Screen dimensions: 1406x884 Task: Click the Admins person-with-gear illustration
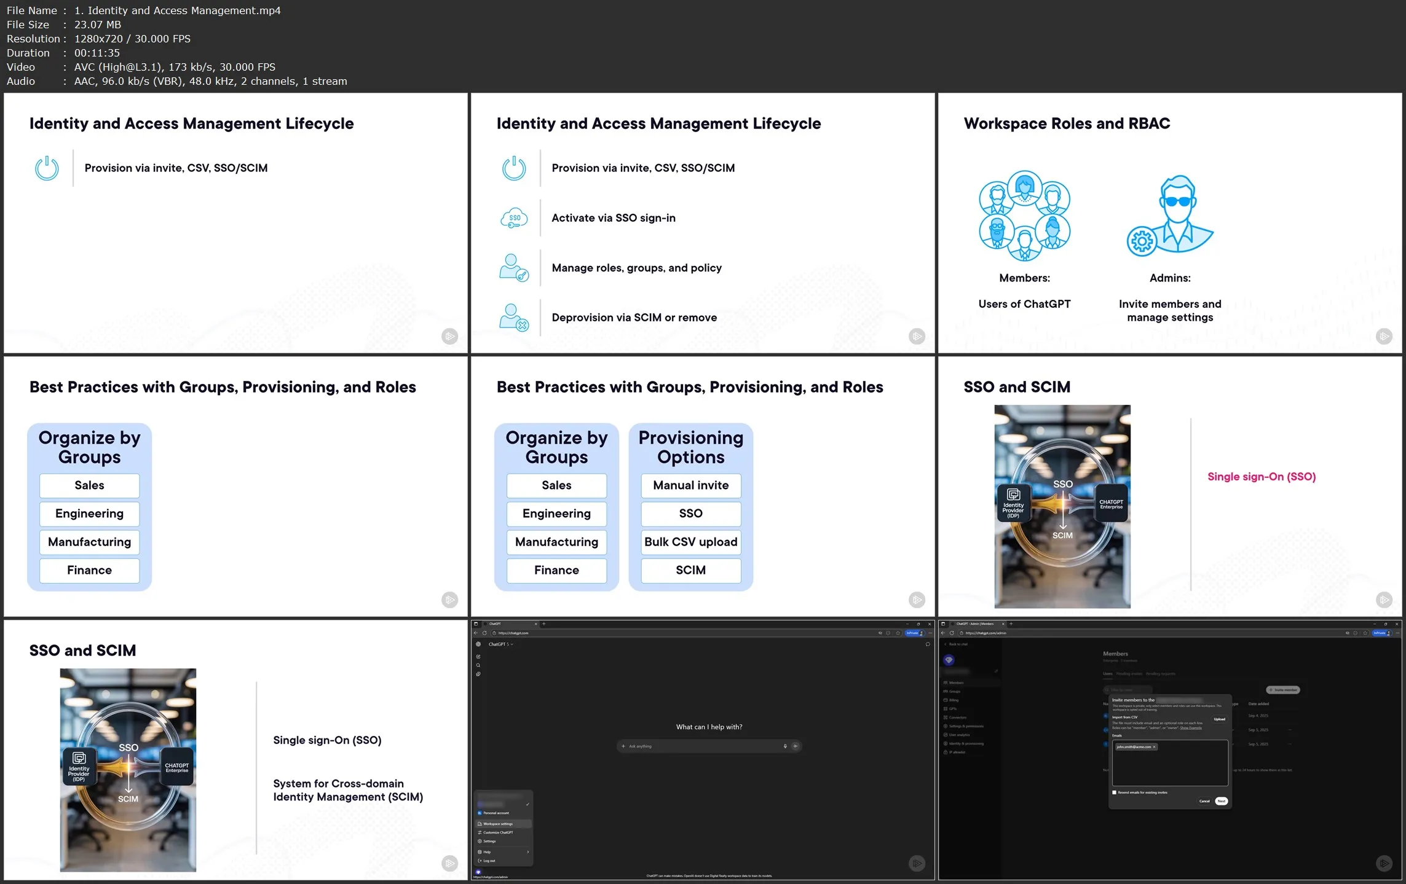1170,215
